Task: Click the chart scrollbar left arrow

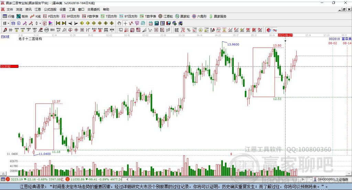Action: tap(127, 179)
